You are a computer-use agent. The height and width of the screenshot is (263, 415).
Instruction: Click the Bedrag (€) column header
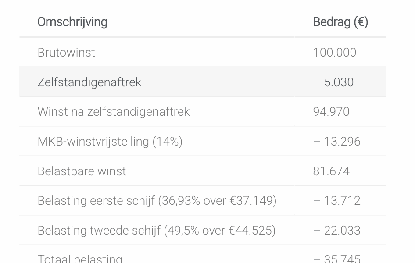click(340, 22)
